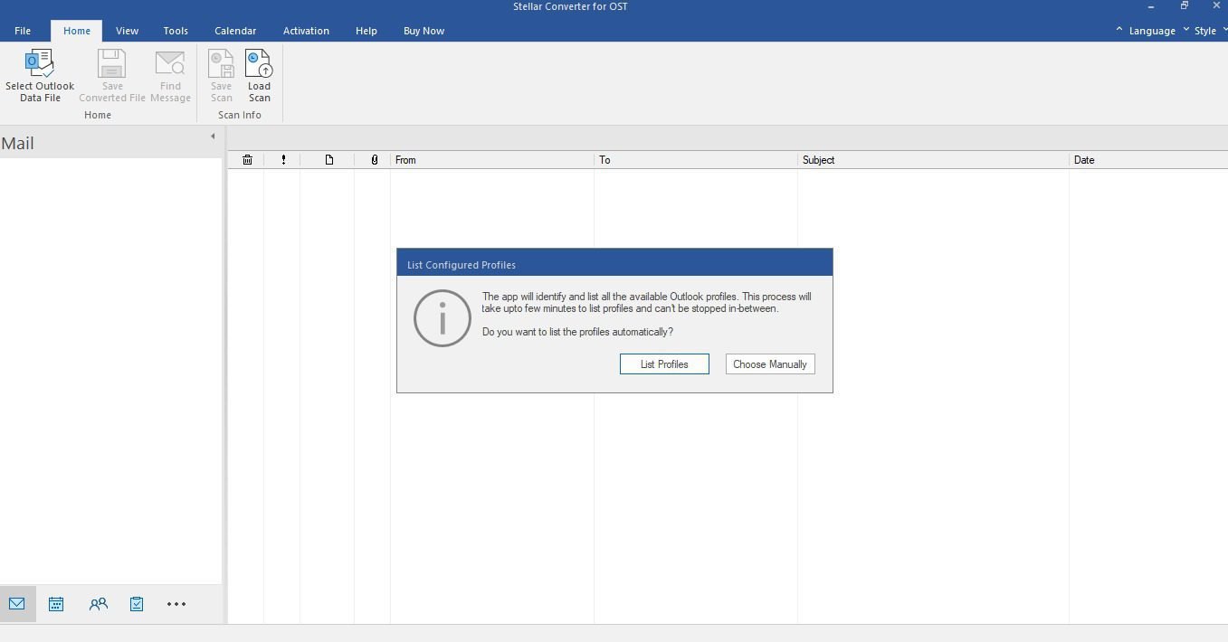Click the Choose Manually button

click(x=769, y=364)
